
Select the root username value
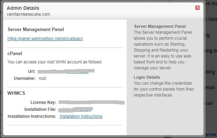pos(42,78)
